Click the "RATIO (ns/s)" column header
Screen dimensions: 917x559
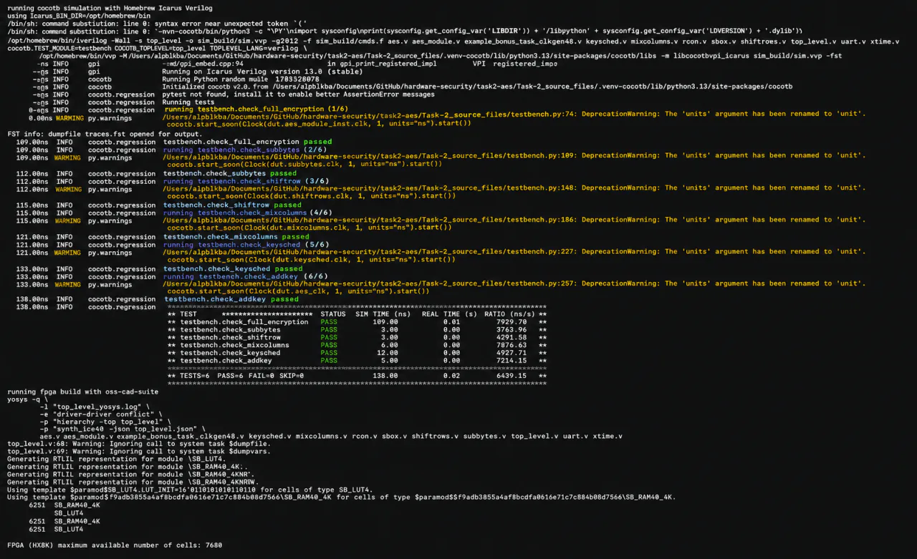click(509, 314)
